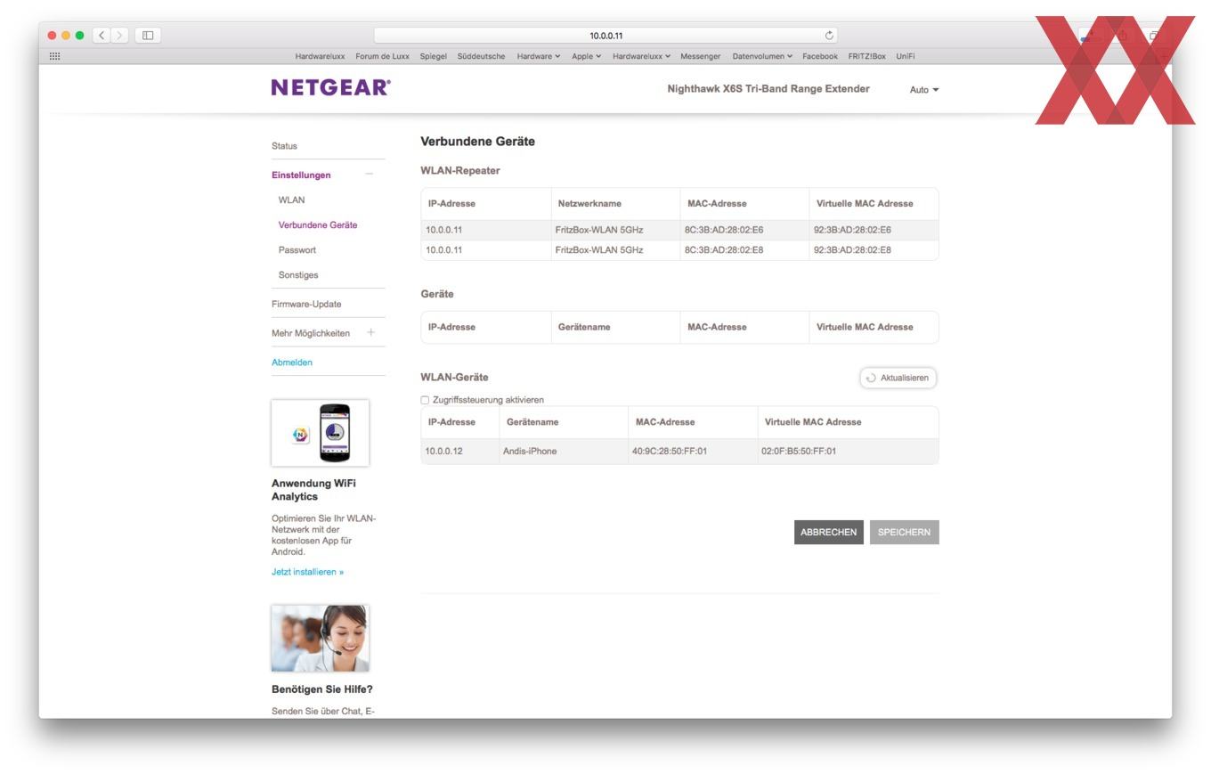Select MAC address 8C:3B:AD:28:02:E8
The image size is (1211, 774).
(724, 249)
